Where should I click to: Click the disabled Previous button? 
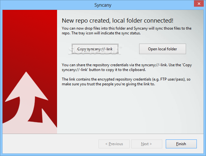click(114, 144)
